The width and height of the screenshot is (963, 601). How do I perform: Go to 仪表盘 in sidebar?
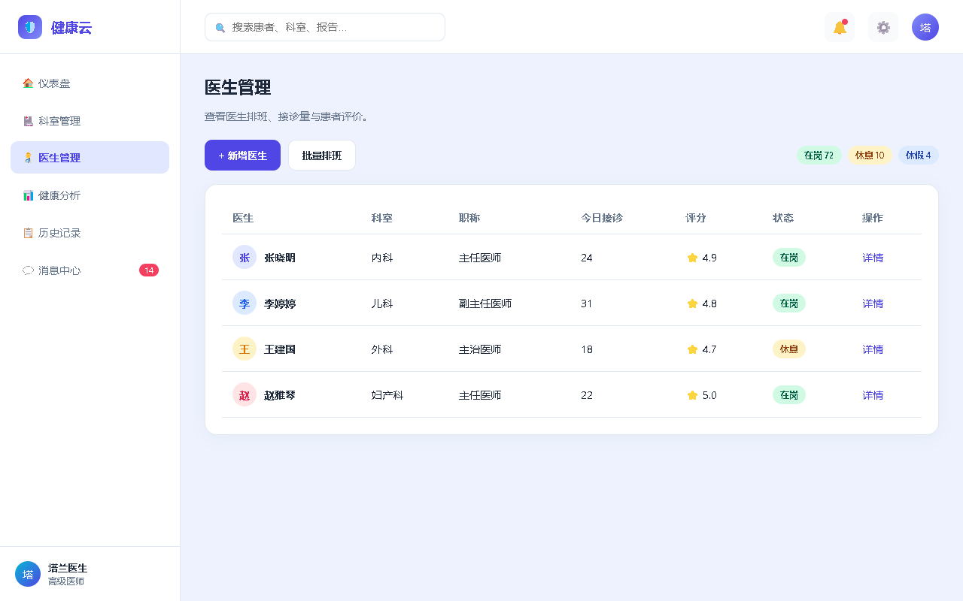[x=90, y=83]
